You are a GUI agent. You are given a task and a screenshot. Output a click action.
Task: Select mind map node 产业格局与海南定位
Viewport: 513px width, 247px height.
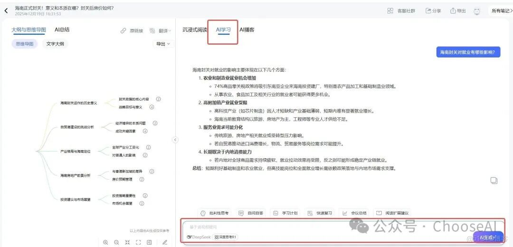(x=75, y=152)
